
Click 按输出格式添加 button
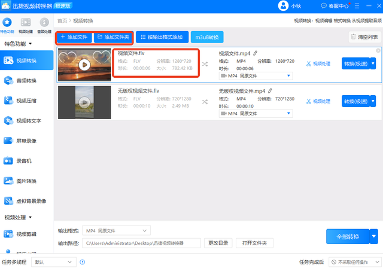point(162,37)
